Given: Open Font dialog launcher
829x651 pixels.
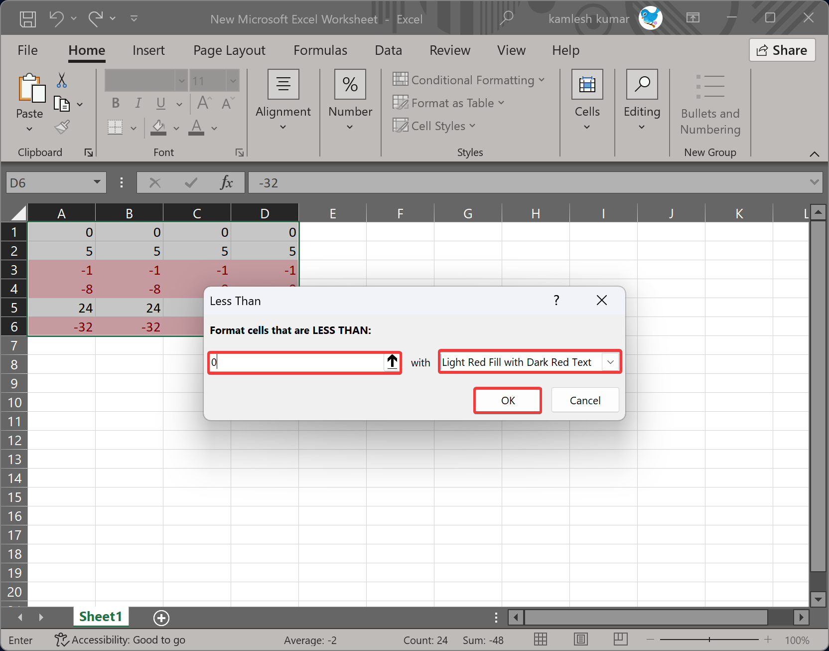Looking at the screenshot, I should point(240,153).
